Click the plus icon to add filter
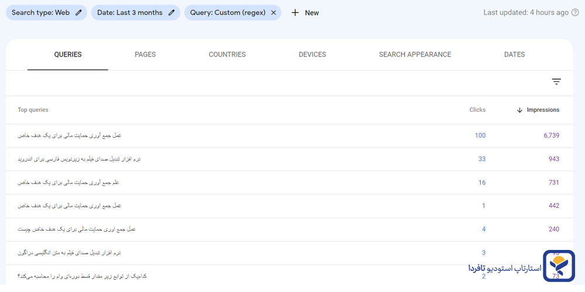Viewport: 585px width, 292px height. click(295, 12)
